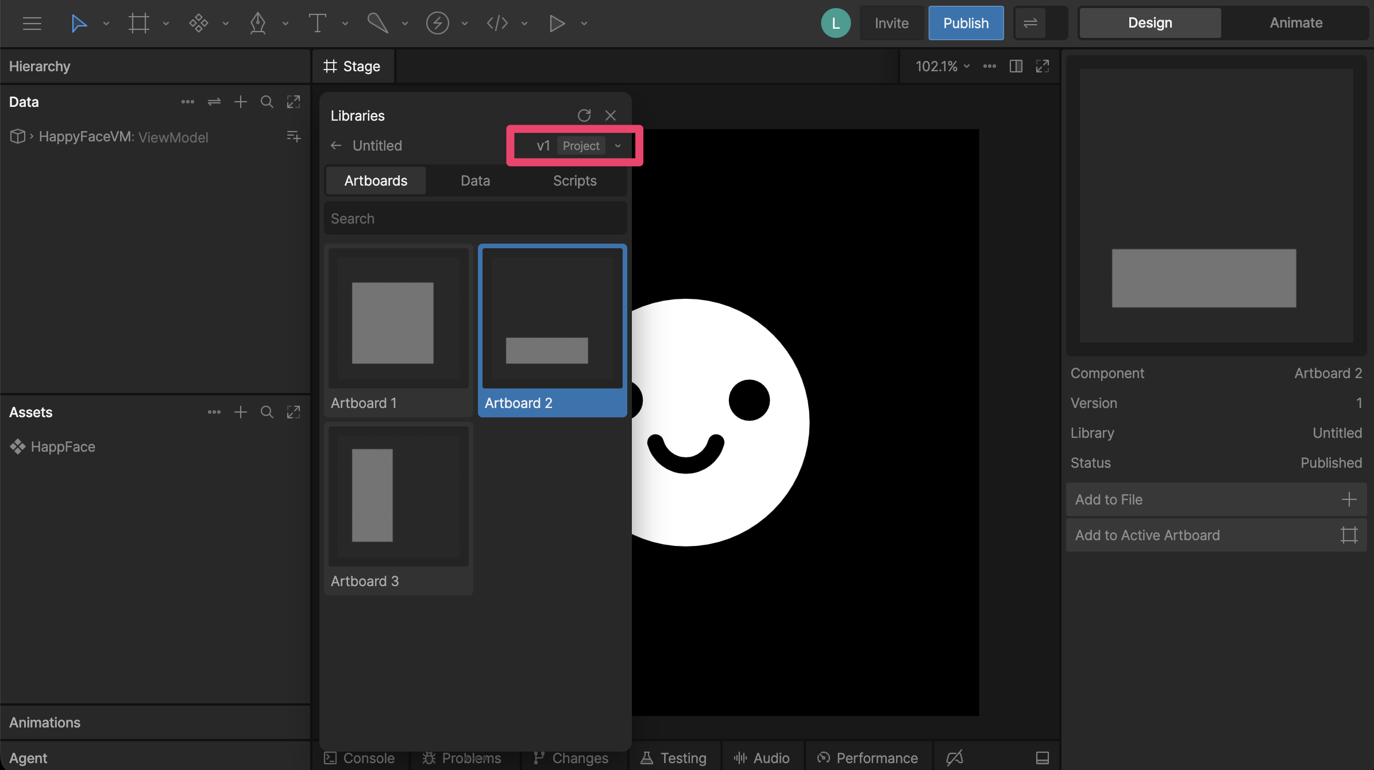
Task: Select the Bone tool
Action: click(x=377, y=24)
